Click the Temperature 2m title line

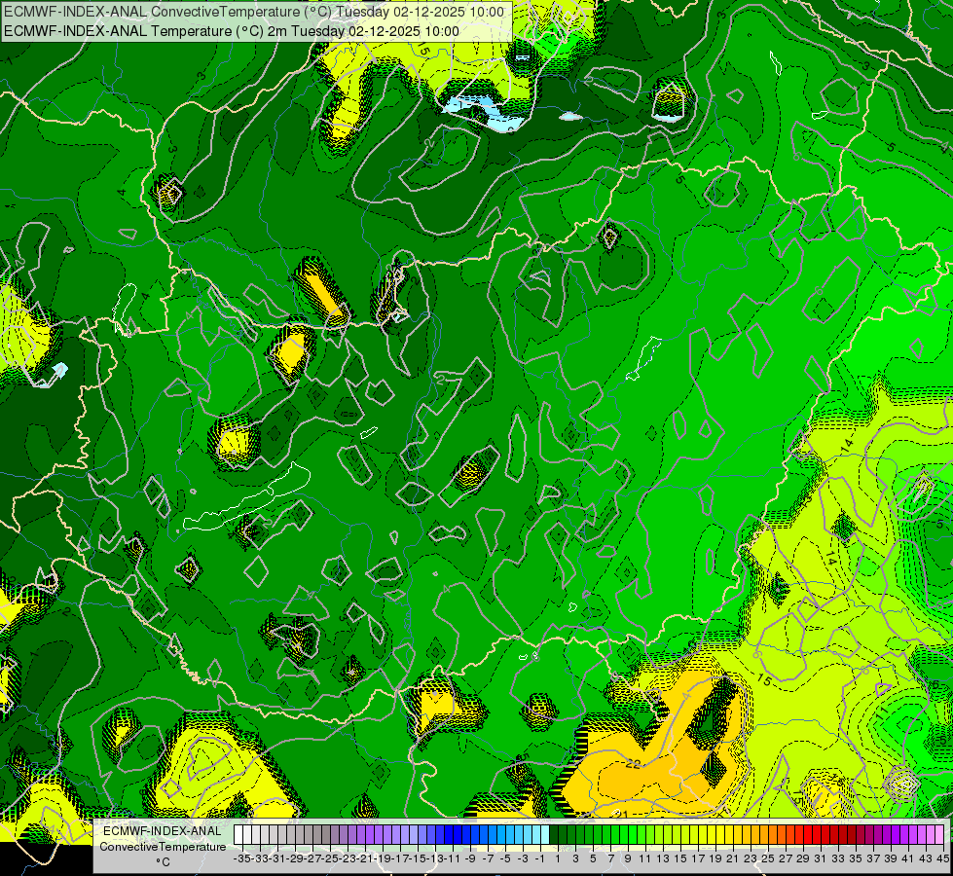(x=232, y=31)
